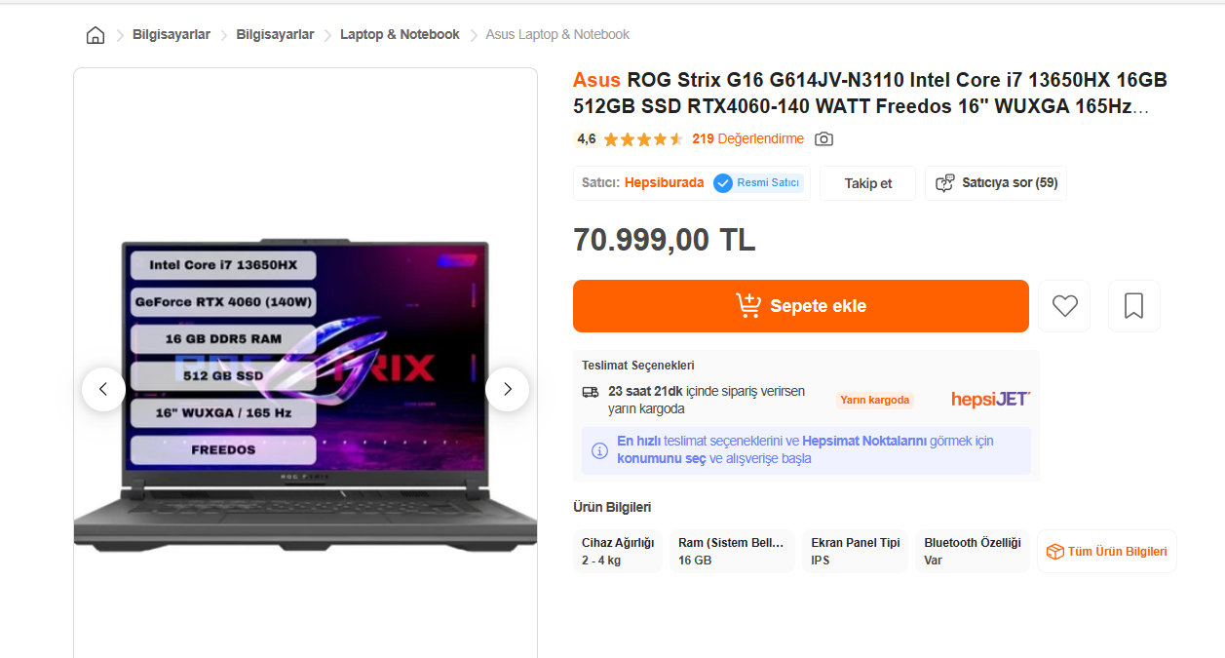Viewport: 1225px width, 658px height.
Task: Add laptop to cart with Sepete ekle
Action: point(801,306)
